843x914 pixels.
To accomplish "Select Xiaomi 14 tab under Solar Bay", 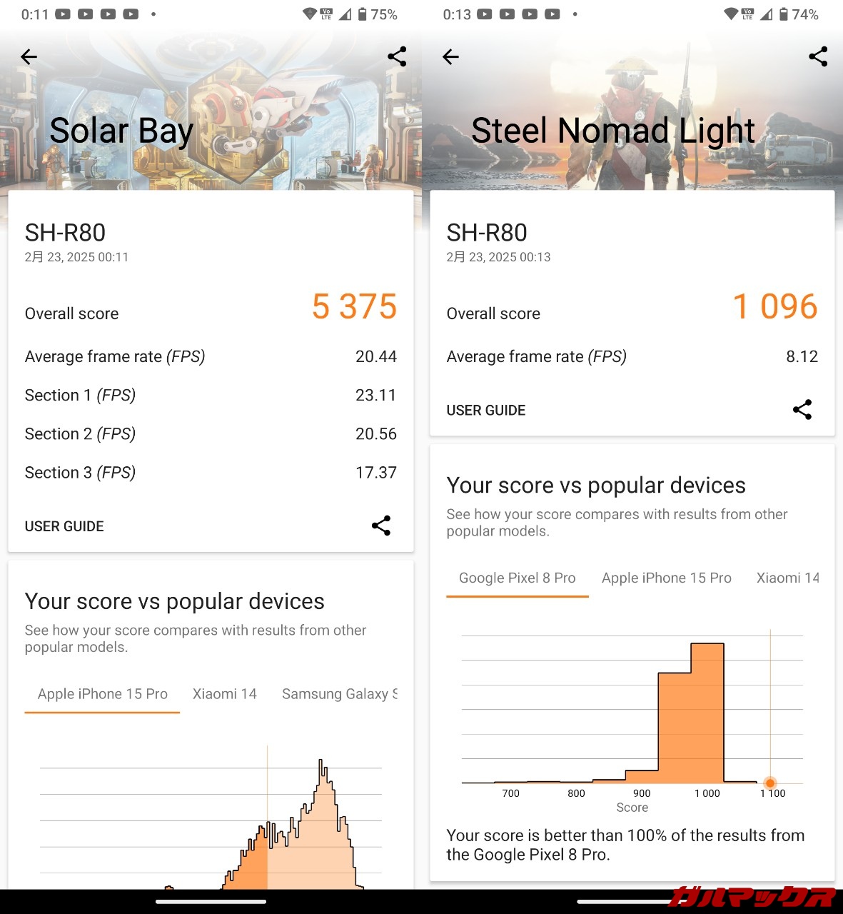I will 224,694.
